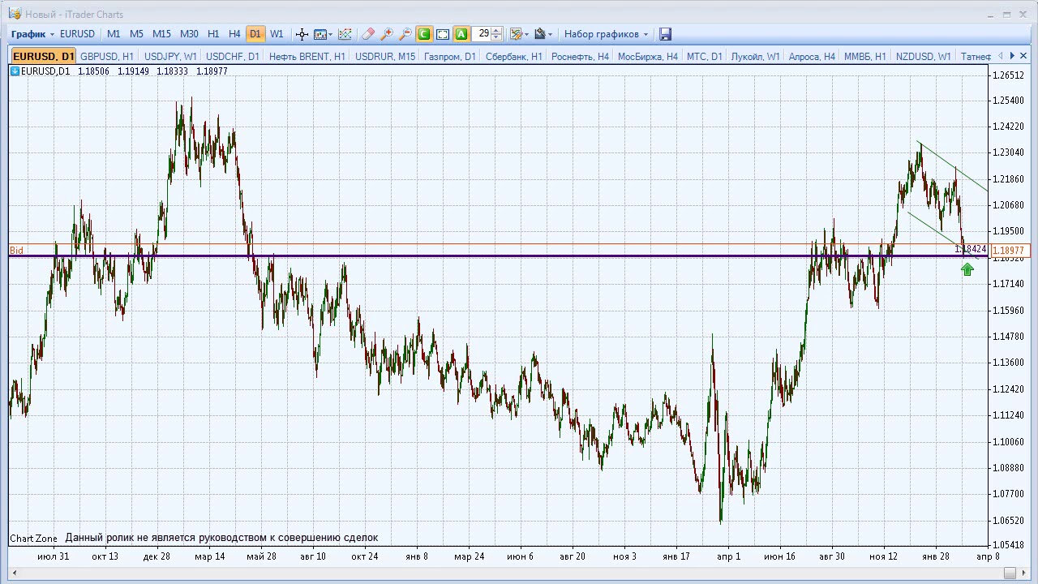Zoom in on the chart
This screenshot has height=584, width=1038.
tap(387, 34)
